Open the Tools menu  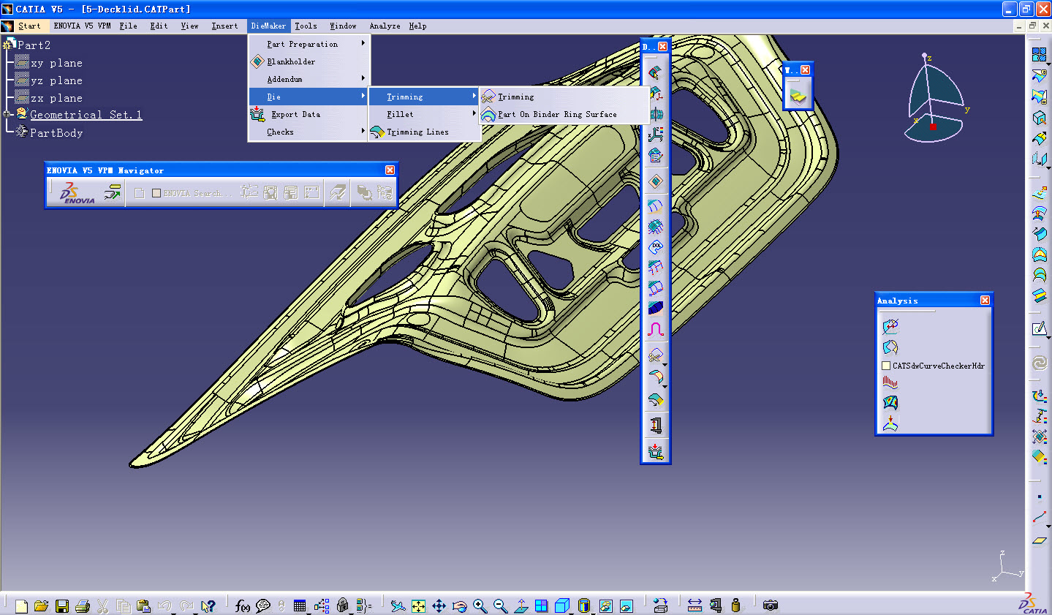point(306,26)
